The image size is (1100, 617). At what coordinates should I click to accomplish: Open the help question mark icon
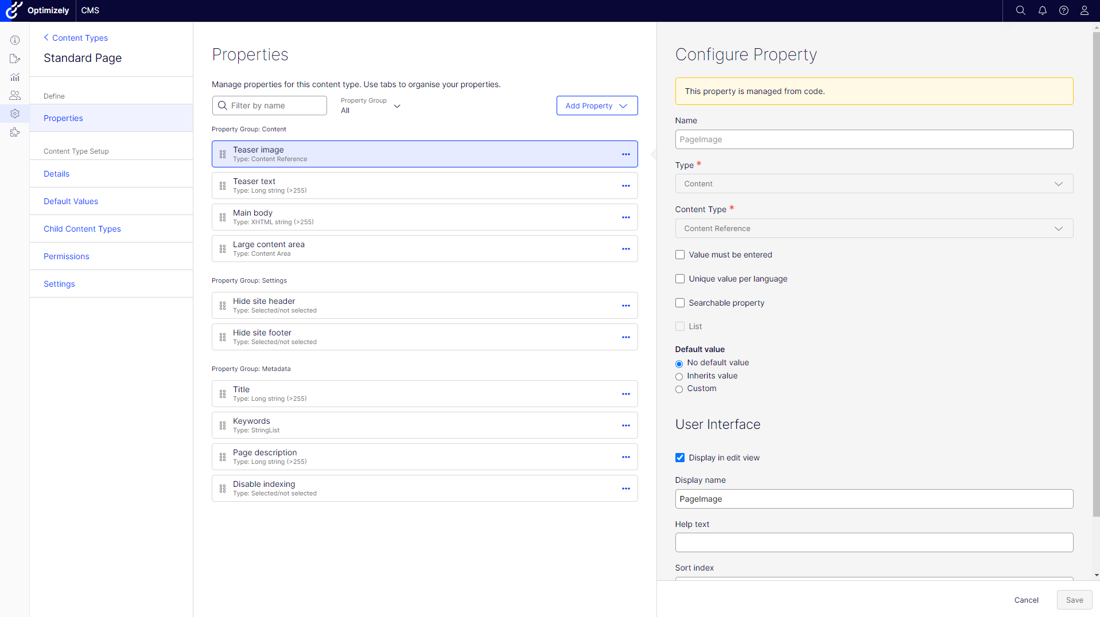point(1063,10)
